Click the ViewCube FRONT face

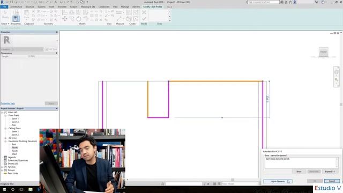tap(323, 52)
